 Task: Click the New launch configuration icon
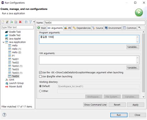3,22
